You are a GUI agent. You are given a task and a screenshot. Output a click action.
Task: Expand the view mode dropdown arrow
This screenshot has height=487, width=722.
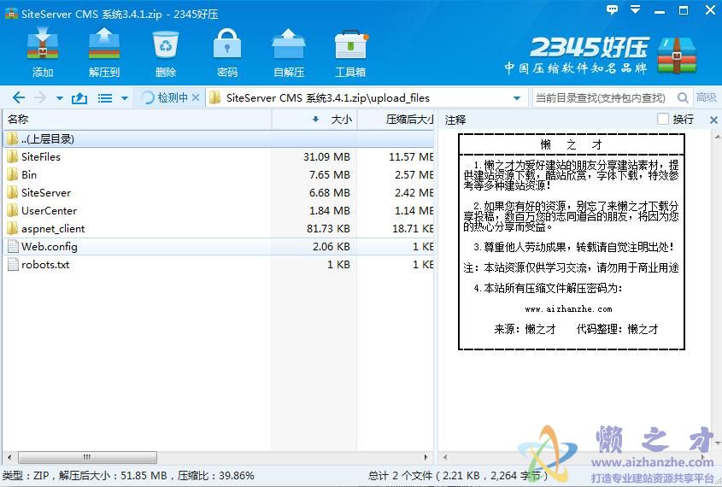click(125, 98)
